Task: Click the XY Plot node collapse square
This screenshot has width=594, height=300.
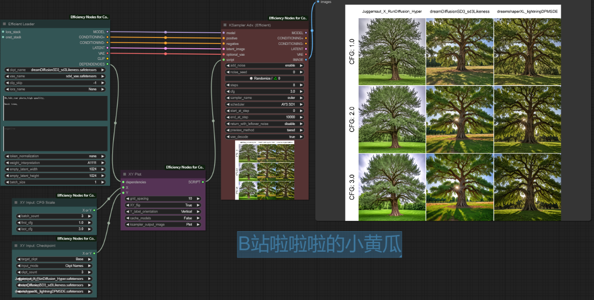Action: tap(125, 174)
